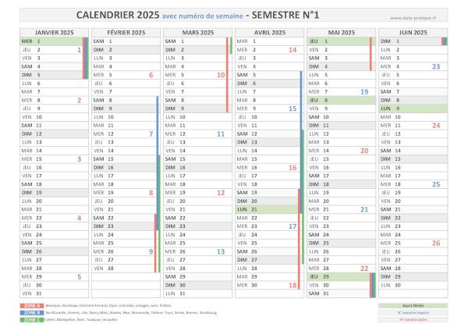This screenshot has width=468, height=331.
Task: Select the JUIN 2025 month header
Action: pyautogui.click(x=413, y=33)
